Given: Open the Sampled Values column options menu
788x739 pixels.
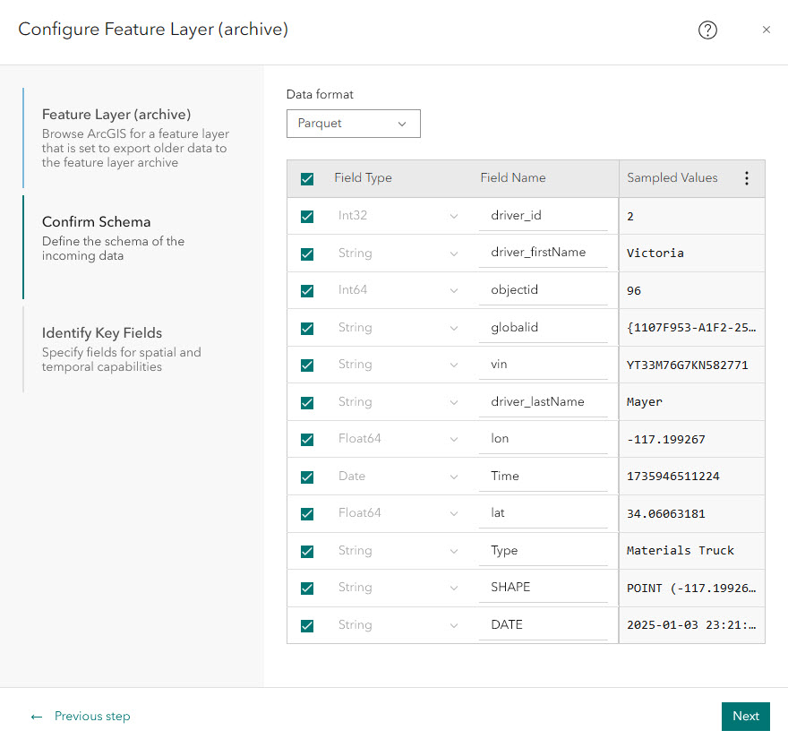Looking at the screenshot, I should (747, 178).
